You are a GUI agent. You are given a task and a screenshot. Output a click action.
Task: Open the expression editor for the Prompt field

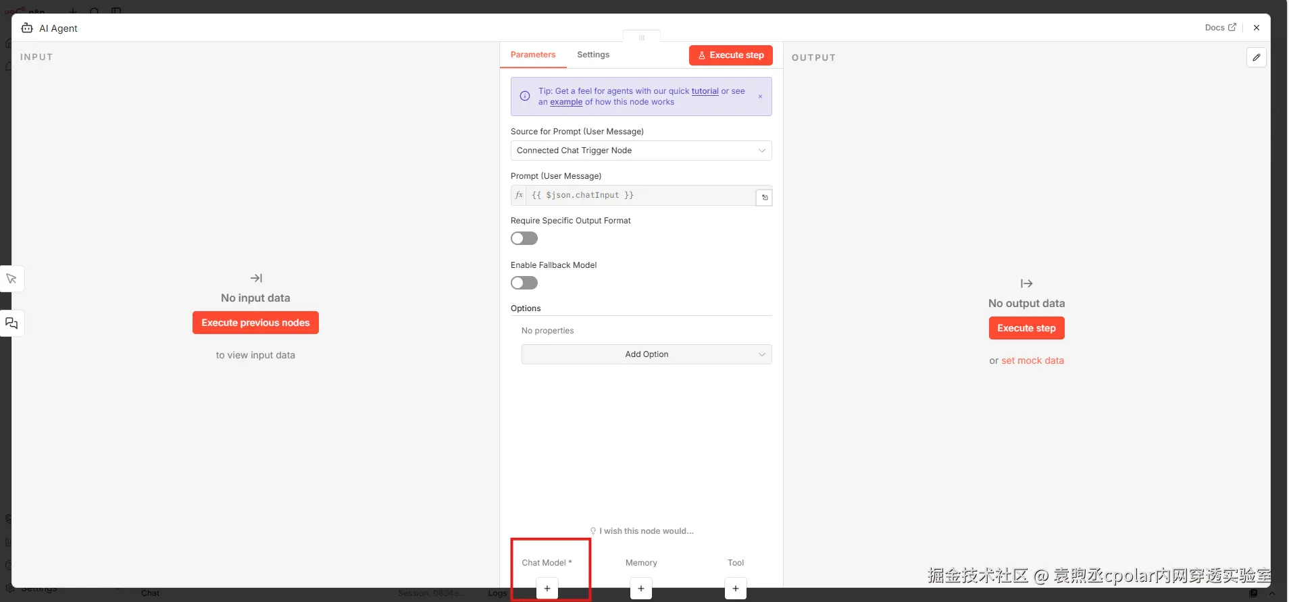[764, 197]
